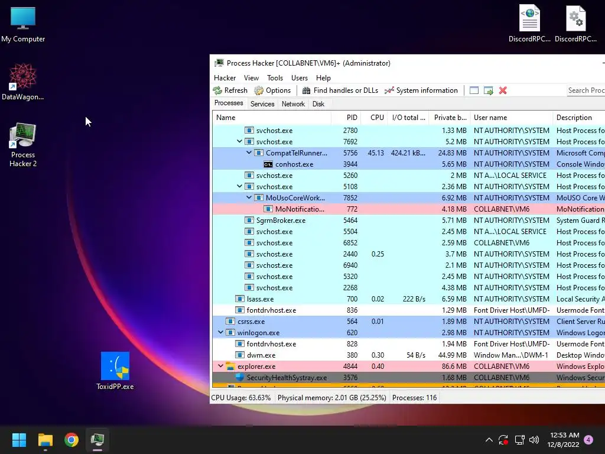Select the DiscordRPC settings file icon with gears

click(x=575, y=23)
